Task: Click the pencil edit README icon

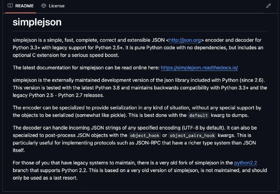Action: coord(268,6)
